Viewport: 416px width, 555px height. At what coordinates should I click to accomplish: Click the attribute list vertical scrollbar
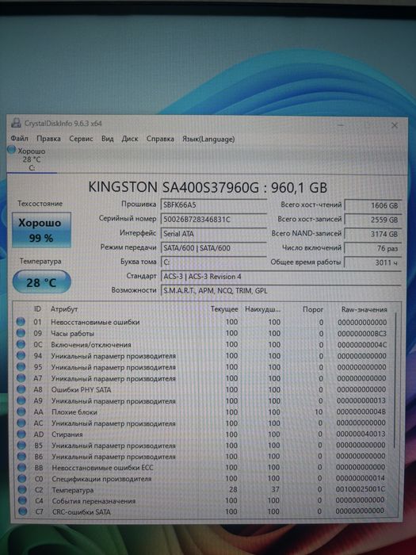tap(395, 381)
